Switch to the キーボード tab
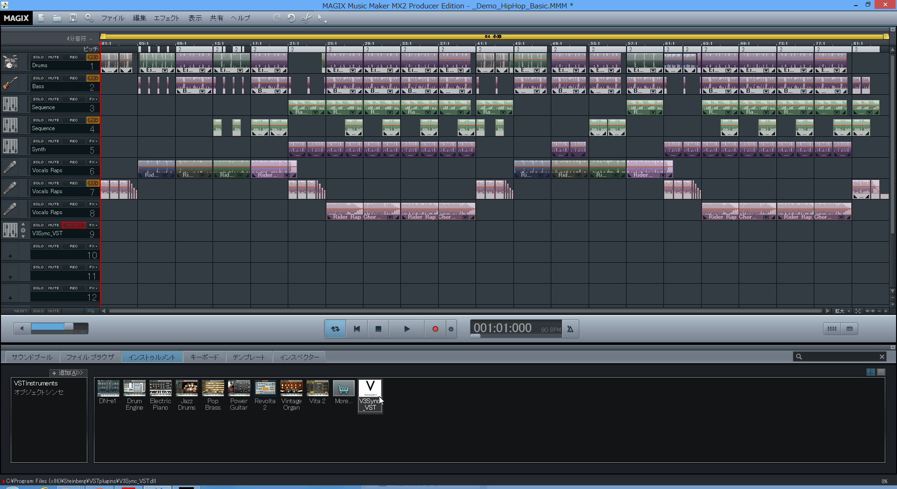The image size is (897, 489). pos(204,357)
